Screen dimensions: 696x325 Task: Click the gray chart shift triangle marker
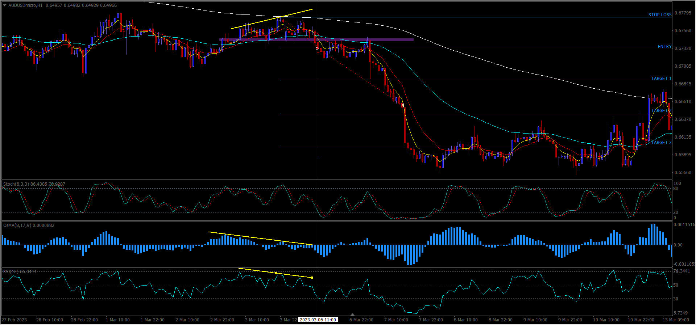click(352, 315)
